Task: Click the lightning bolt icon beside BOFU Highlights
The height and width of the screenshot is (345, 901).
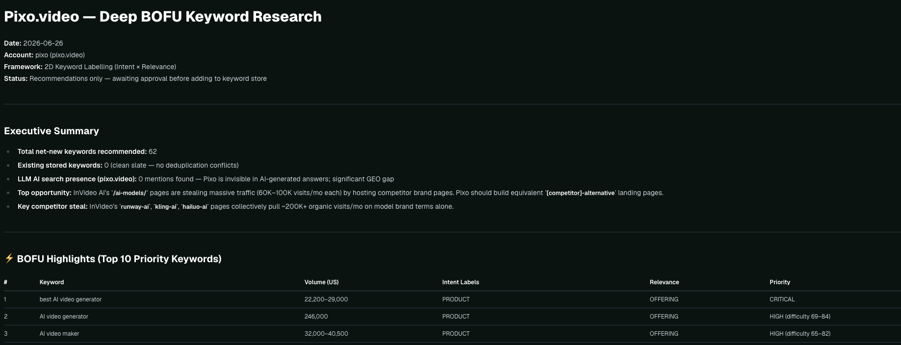Action: [x=9, y=258]
